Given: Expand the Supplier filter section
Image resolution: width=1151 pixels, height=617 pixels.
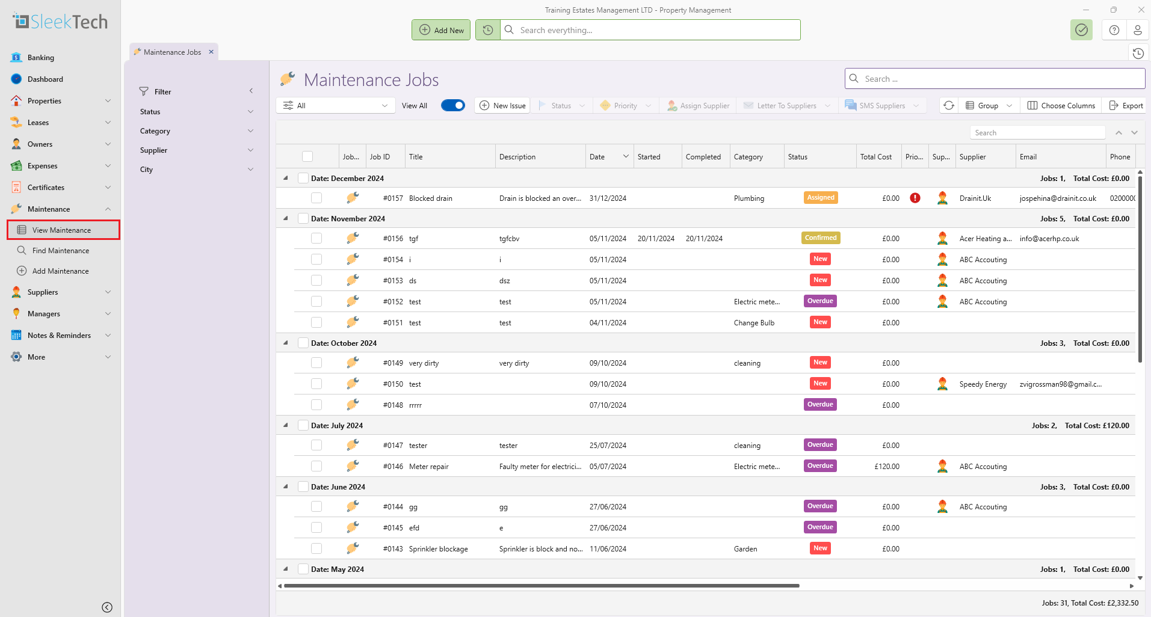Looking at the screenshot, I should point(197,150).
